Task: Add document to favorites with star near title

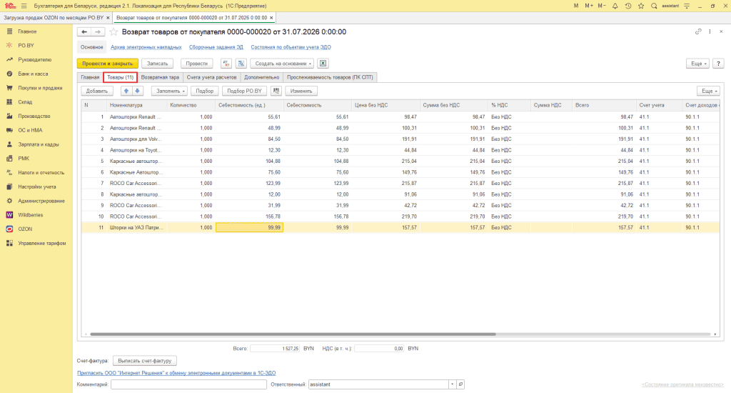Action: point(114,31)
